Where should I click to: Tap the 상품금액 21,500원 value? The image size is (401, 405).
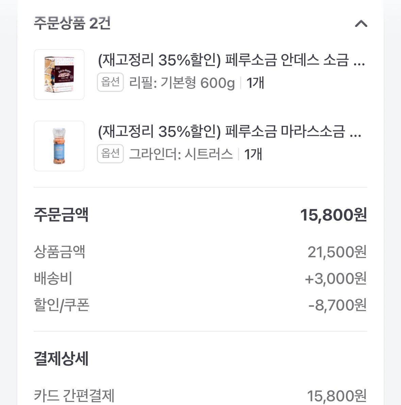tap(337, 252)
